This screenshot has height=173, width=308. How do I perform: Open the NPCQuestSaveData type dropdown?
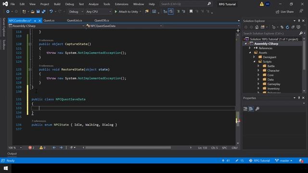124,26
